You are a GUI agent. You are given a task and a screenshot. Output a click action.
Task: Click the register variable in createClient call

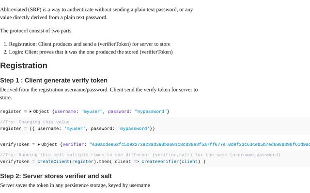coord(83,162)
